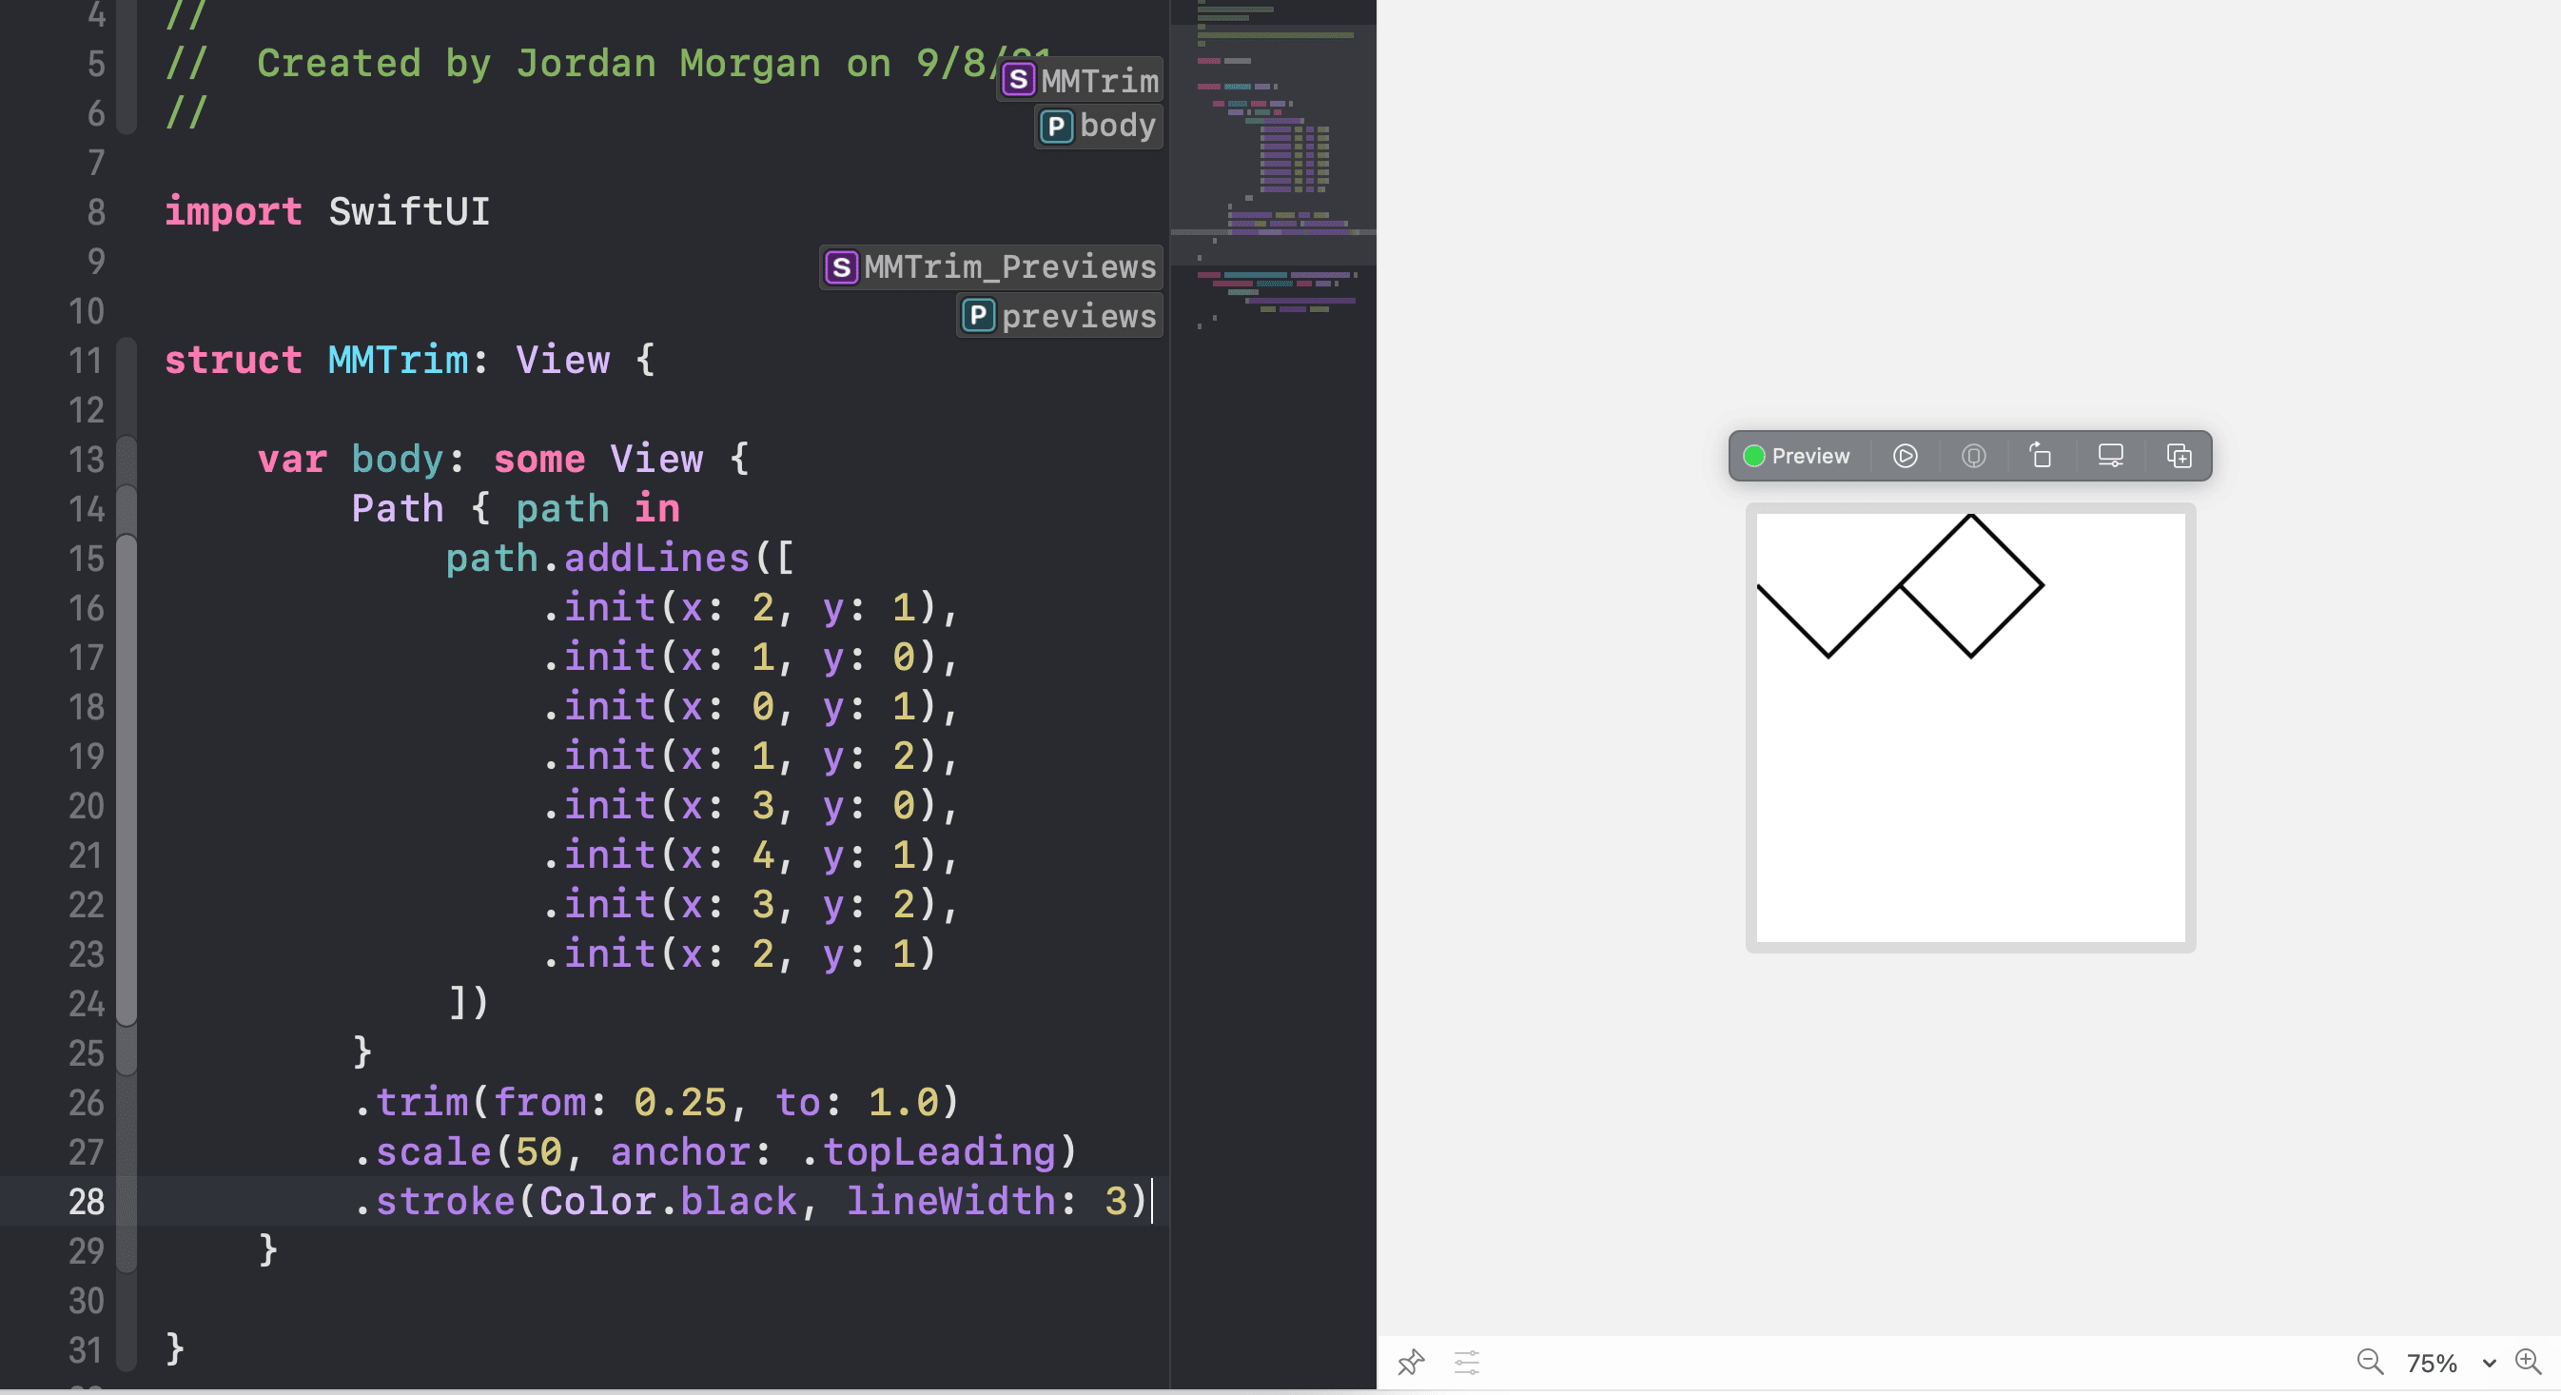This screenshot has width=2561, height=1395.
Task: Click the Preview on Device icon
Action: 1973,456
